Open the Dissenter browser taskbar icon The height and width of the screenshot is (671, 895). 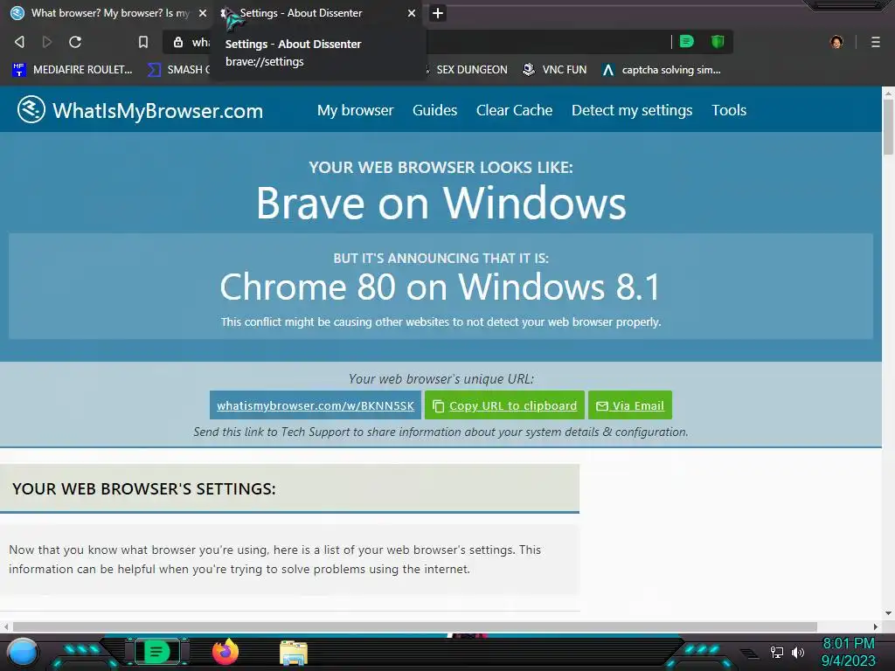pos(157,652)
